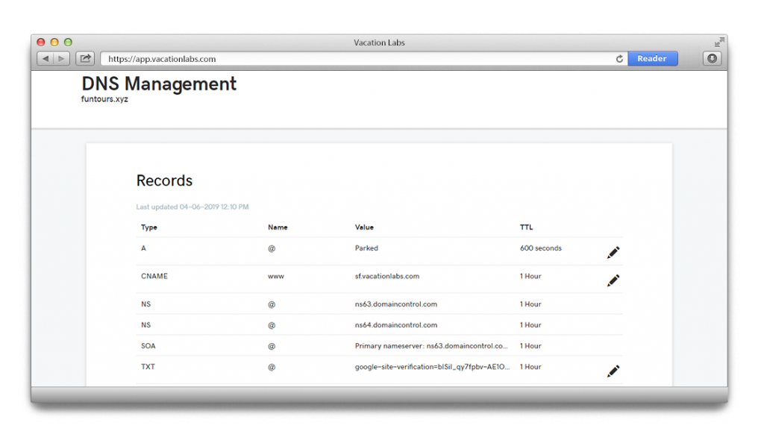Reload the page using the refresh icon
764x437 pixels.
(619, 59)
